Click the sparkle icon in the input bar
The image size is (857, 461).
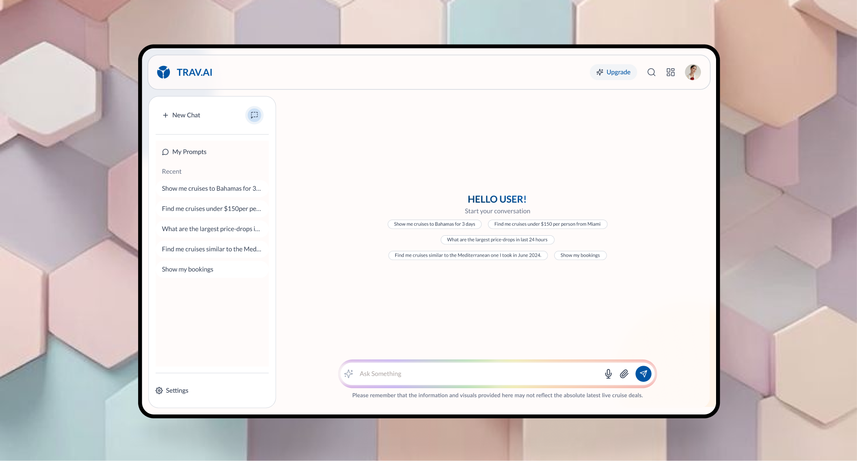(x=349, y=374)
